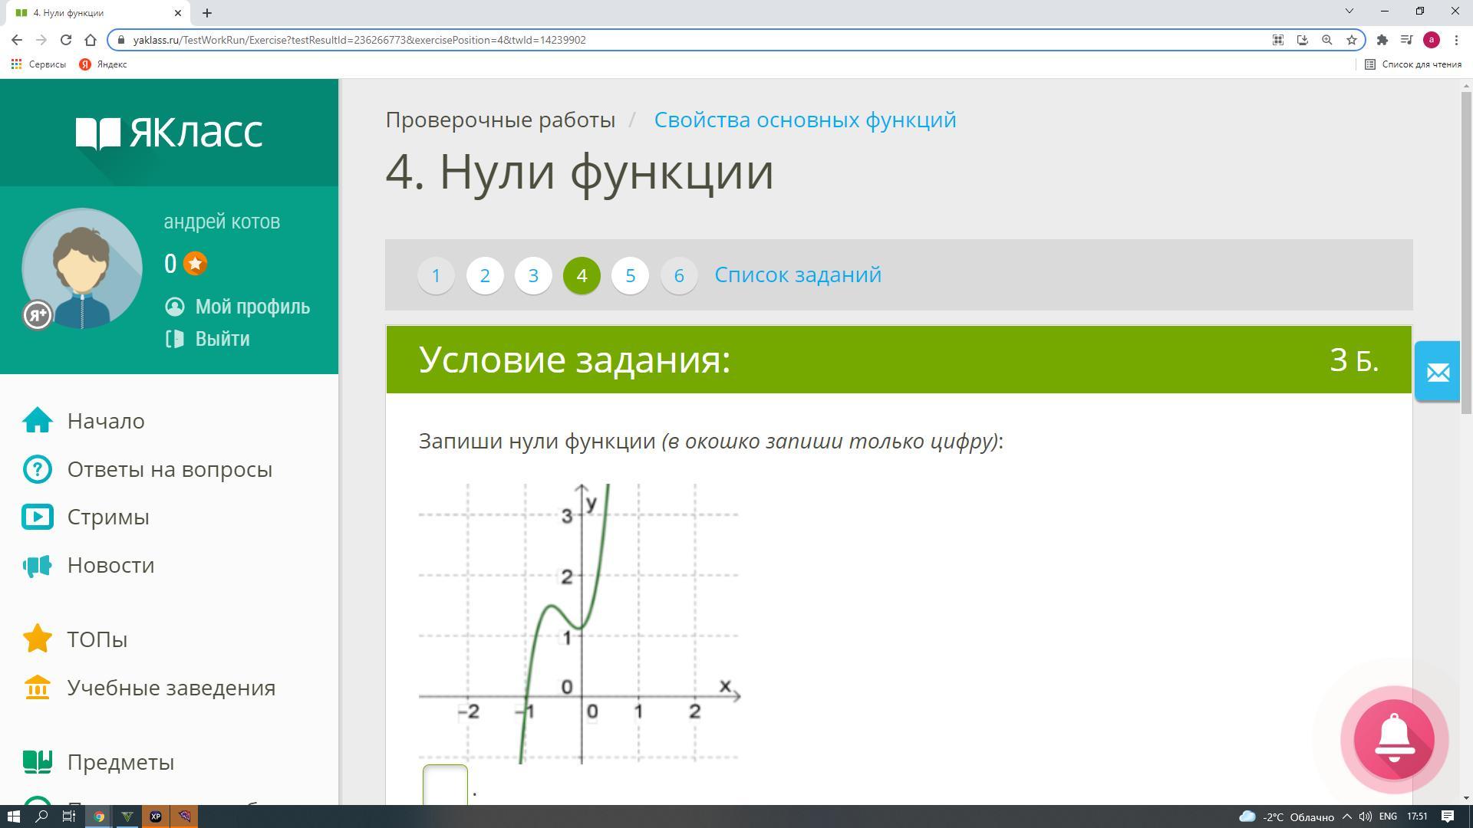Bookmark this page with star icon
Image resolution: width=1473 pixels, height=828 pixels.
click(x=1351, y=40)
